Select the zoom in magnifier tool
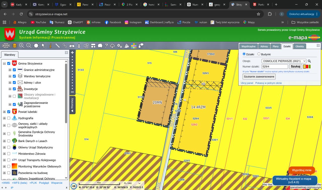 pos(22,45)
